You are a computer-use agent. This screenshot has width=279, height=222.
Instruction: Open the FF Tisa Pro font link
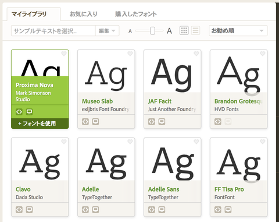(229, 189)
